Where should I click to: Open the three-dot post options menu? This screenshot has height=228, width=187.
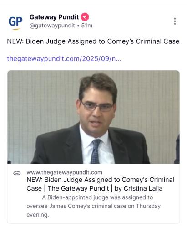(175, 21)
